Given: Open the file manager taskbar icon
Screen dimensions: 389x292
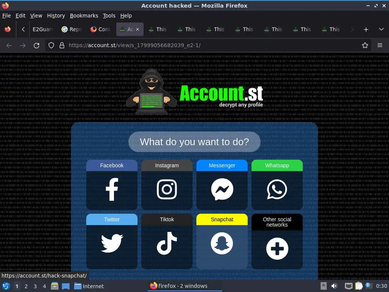Looking at the screenshot, I should coord(55,286).
